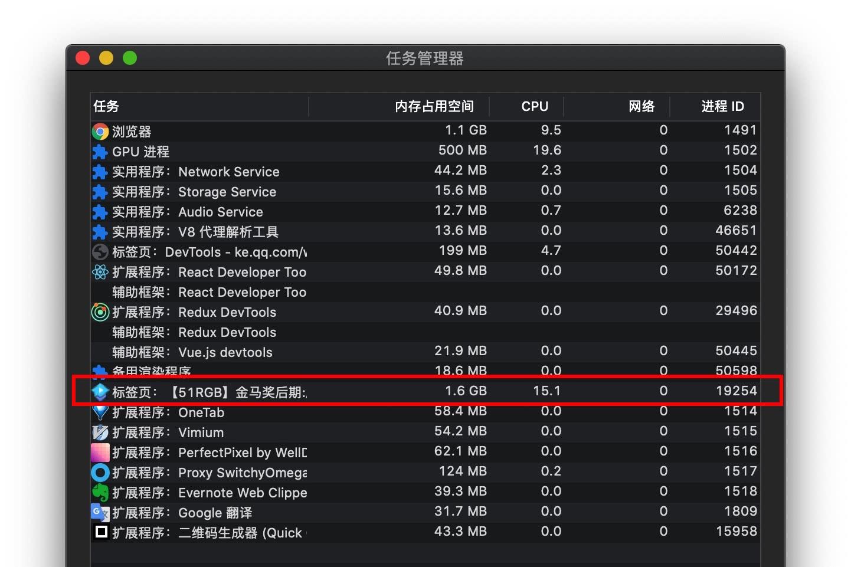Select the GPU 进程 puzzle icon
This screenshot has height=567, width=851.
100,152
